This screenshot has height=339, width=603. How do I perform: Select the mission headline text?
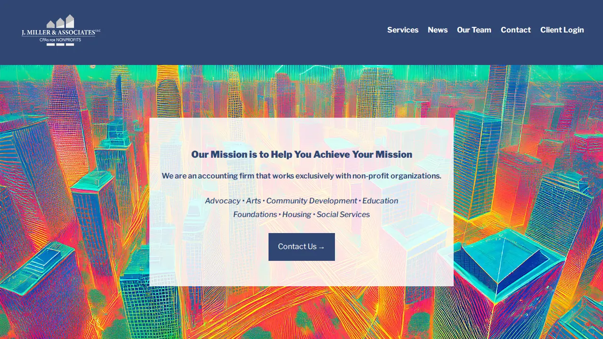(301, 154)
